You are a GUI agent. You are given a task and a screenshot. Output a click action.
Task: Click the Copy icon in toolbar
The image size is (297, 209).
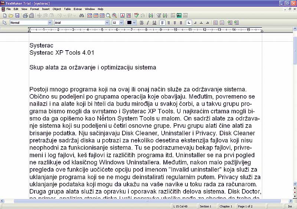click(45, 16)
